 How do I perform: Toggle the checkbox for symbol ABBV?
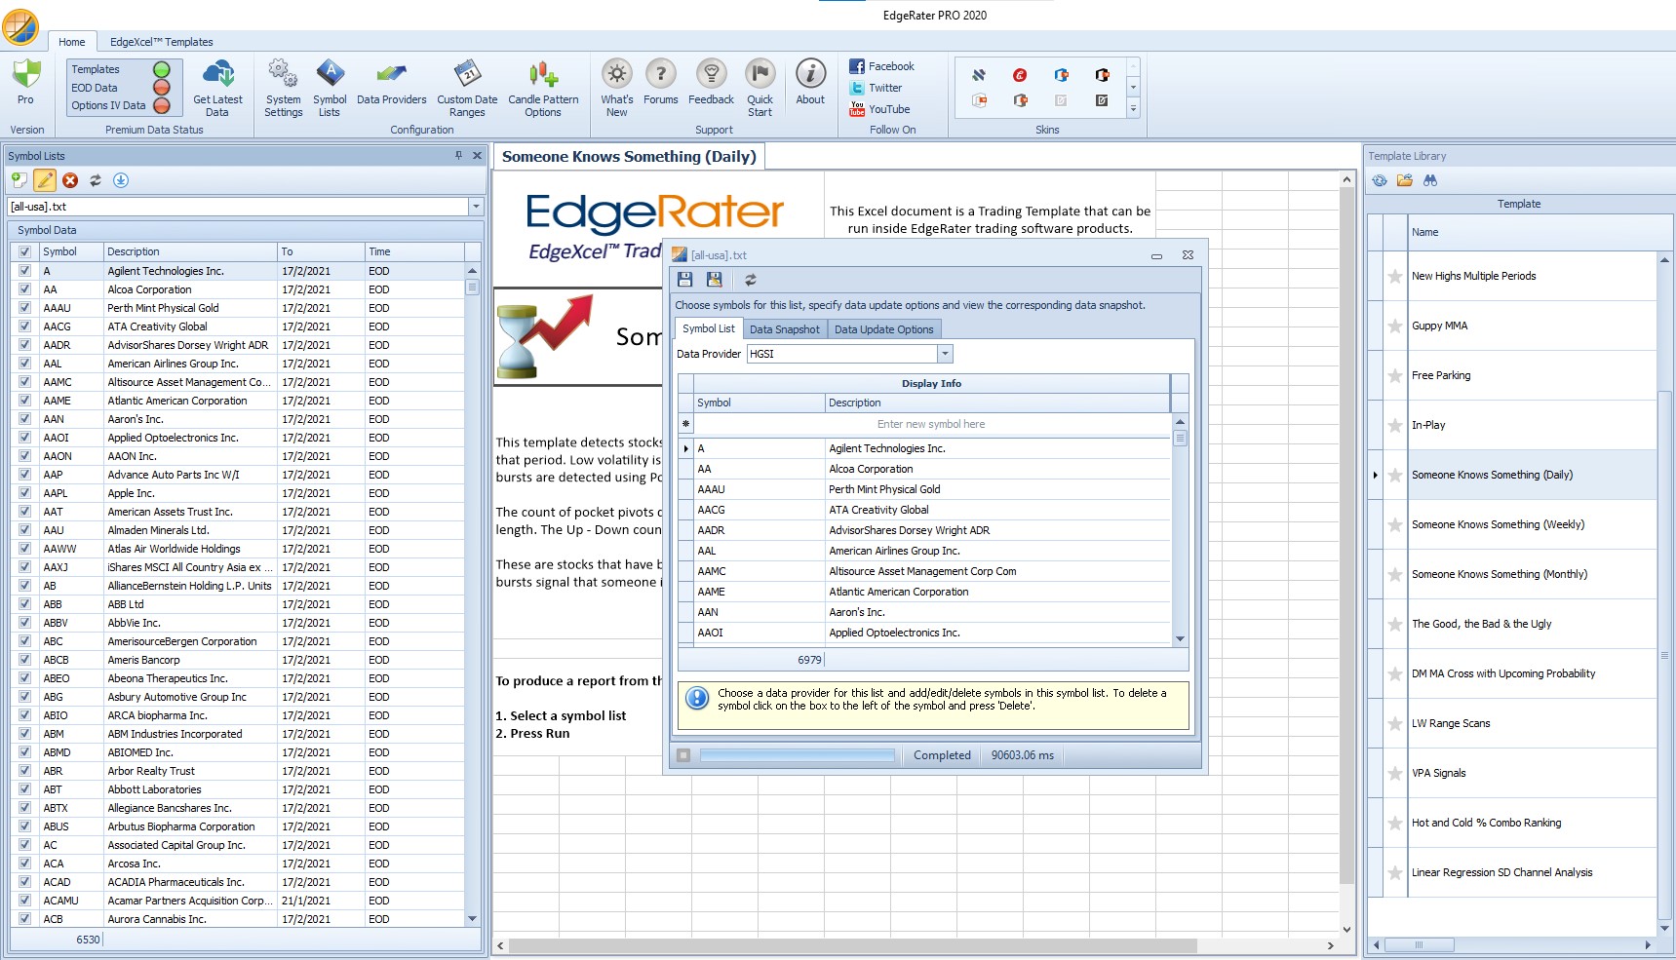(24, 623)
